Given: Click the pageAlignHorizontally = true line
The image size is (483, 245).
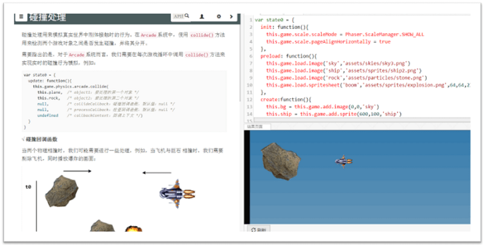Looking at the screenshot, I should [328, 42].
